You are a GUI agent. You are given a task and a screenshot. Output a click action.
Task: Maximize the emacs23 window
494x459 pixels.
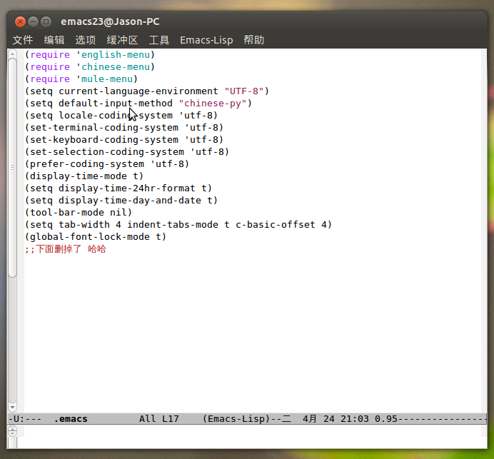[x=46, y=21]
